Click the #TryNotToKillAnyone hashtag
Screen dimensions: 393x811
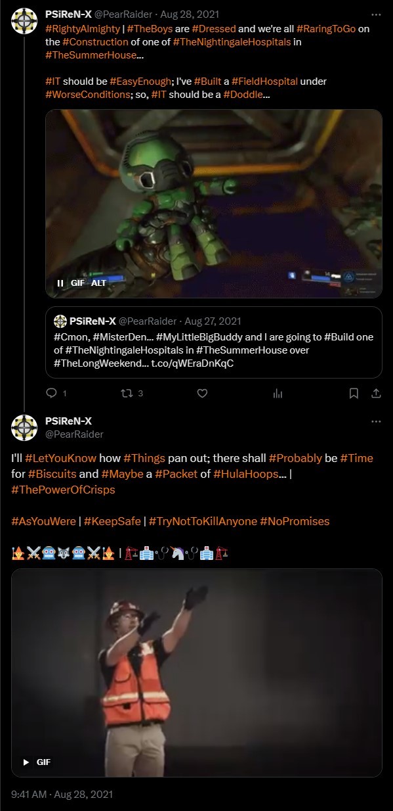point(203,521)
